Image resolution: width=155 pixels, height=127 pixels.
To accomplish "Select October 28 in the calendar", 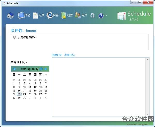I will (46, 94).
